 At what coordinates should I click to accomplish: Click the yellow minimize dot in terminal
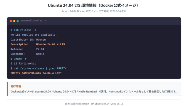point(14,21)
